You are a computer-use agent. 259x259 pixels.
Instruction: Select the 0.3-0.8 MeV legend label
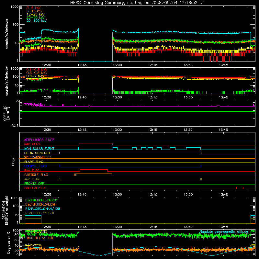point(37,73)
